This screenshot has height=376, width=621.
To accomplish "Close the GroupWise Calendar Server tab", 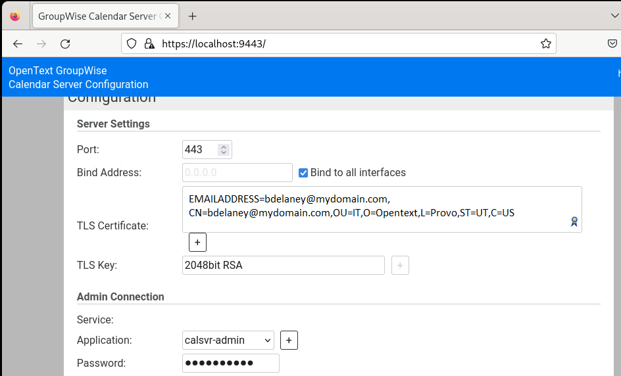I will 168,16.
